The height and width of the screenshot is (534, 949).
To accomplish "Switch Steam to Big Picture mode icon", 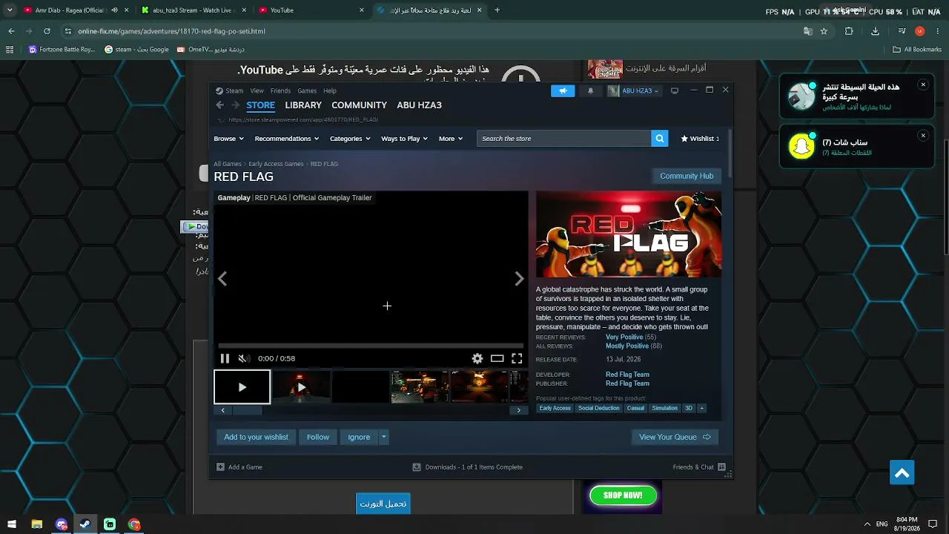I will (674, 90).
